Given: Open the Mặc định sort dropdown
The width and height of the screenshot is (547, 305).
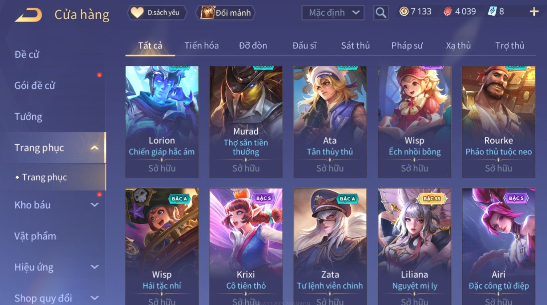Looking at the screenshot, I should pos(333,13).
